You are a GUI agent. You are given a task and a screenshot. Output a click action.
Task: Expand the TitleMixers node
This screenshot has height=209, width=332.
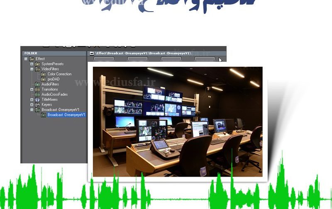(x=32, y=100)
